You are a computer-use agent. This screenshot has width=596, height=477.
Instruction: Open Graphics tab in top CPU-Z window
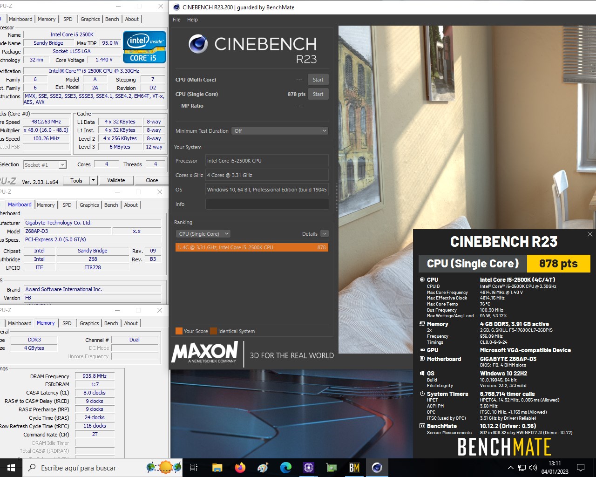[90, 19]
